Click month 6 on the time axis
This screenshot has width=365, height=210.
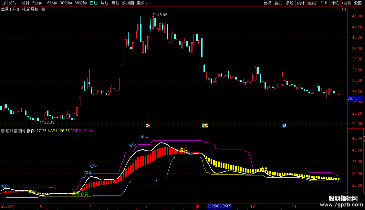click(41, 206)
